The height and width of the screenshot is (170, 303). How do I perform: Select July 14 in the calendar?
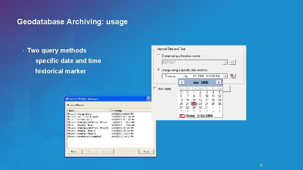pos(187,100)
